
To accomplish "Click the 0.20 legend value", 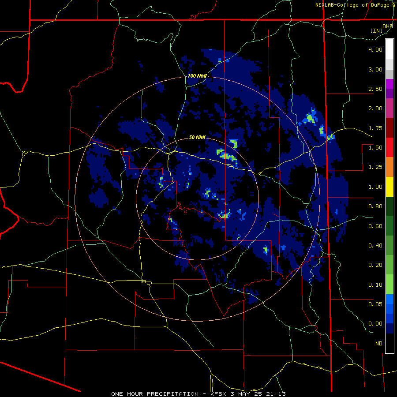I will [x=375, y=265].
